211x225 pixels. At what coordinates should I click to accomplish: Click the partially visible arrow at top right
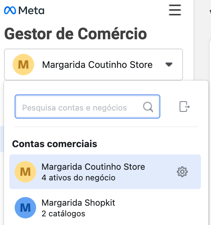point(210,12)
